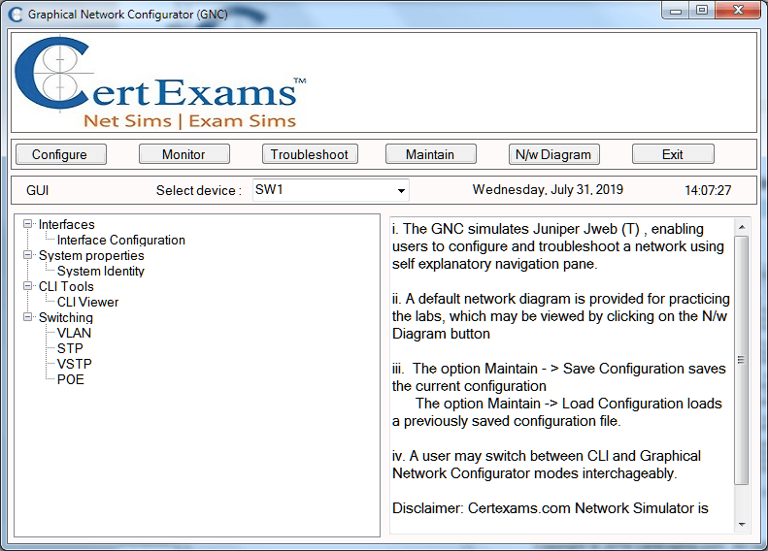This screenshot has width=768, height=551.
Task: Select Interface Configuration in the tree
Action: click(x=120, y=240)
